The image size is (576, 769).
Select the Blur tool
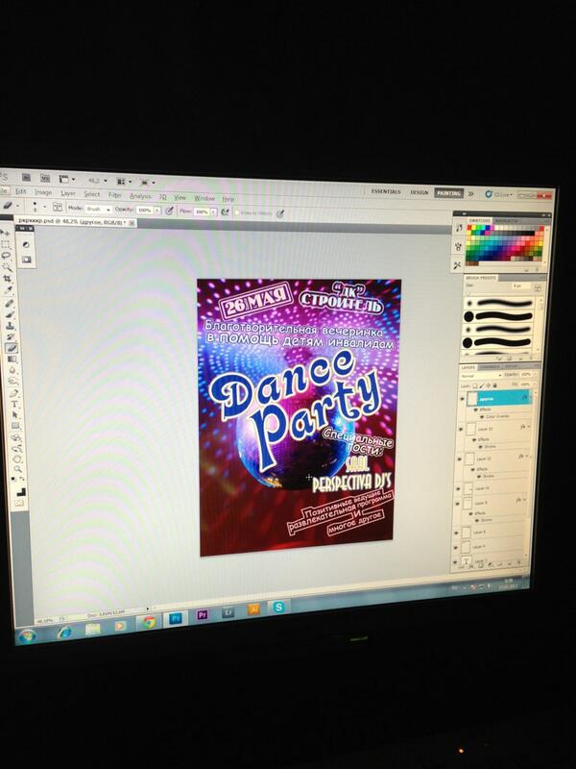(x=12, y=371)
